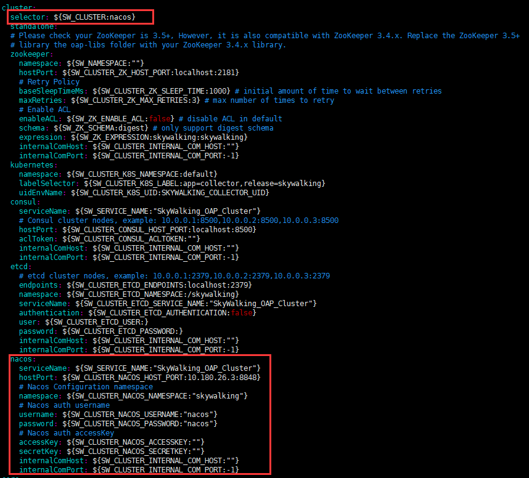Click the '# Retry Policy' comment
Viewport: 529px width, 478px height.
click(x=49, y=82)
